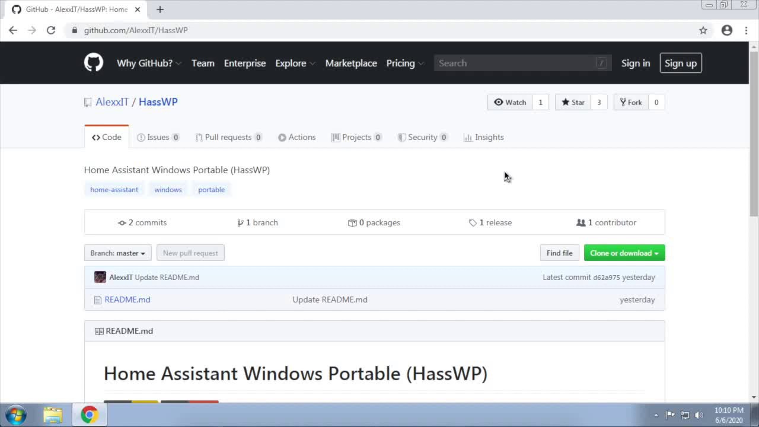Viewport: 759px width, 427px height.
Task: Open a new browser tab with plus
Action: [160, 9]
